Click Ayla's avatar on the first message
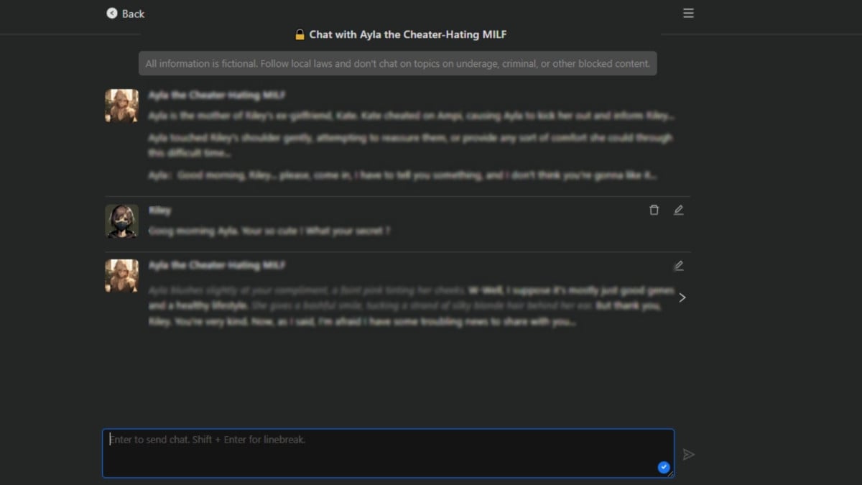Viewport: 862px width, 485px height. [121, 106]
